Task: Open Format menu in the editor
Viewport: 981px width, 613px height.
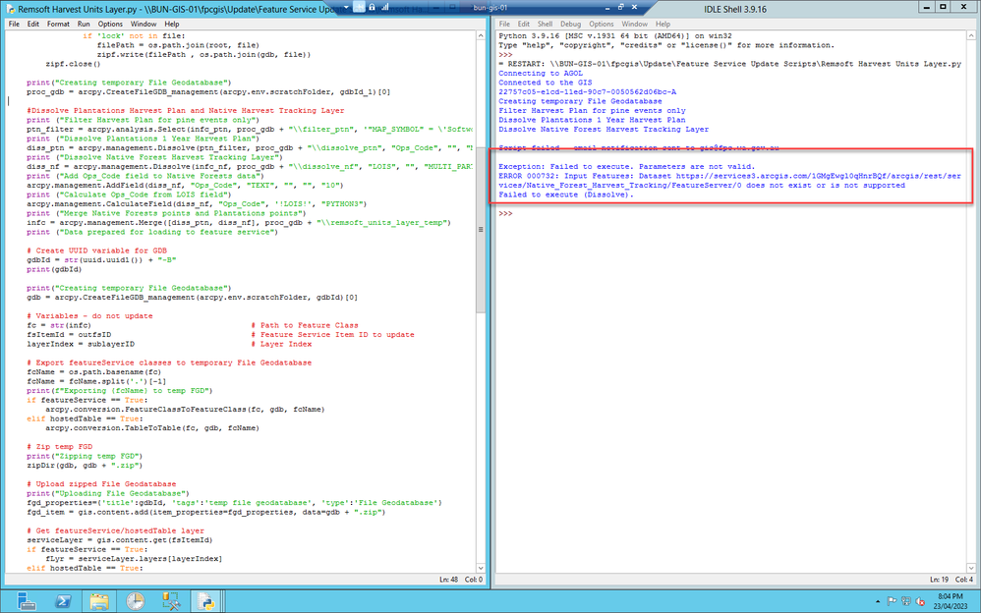Action: pos(58,24)
